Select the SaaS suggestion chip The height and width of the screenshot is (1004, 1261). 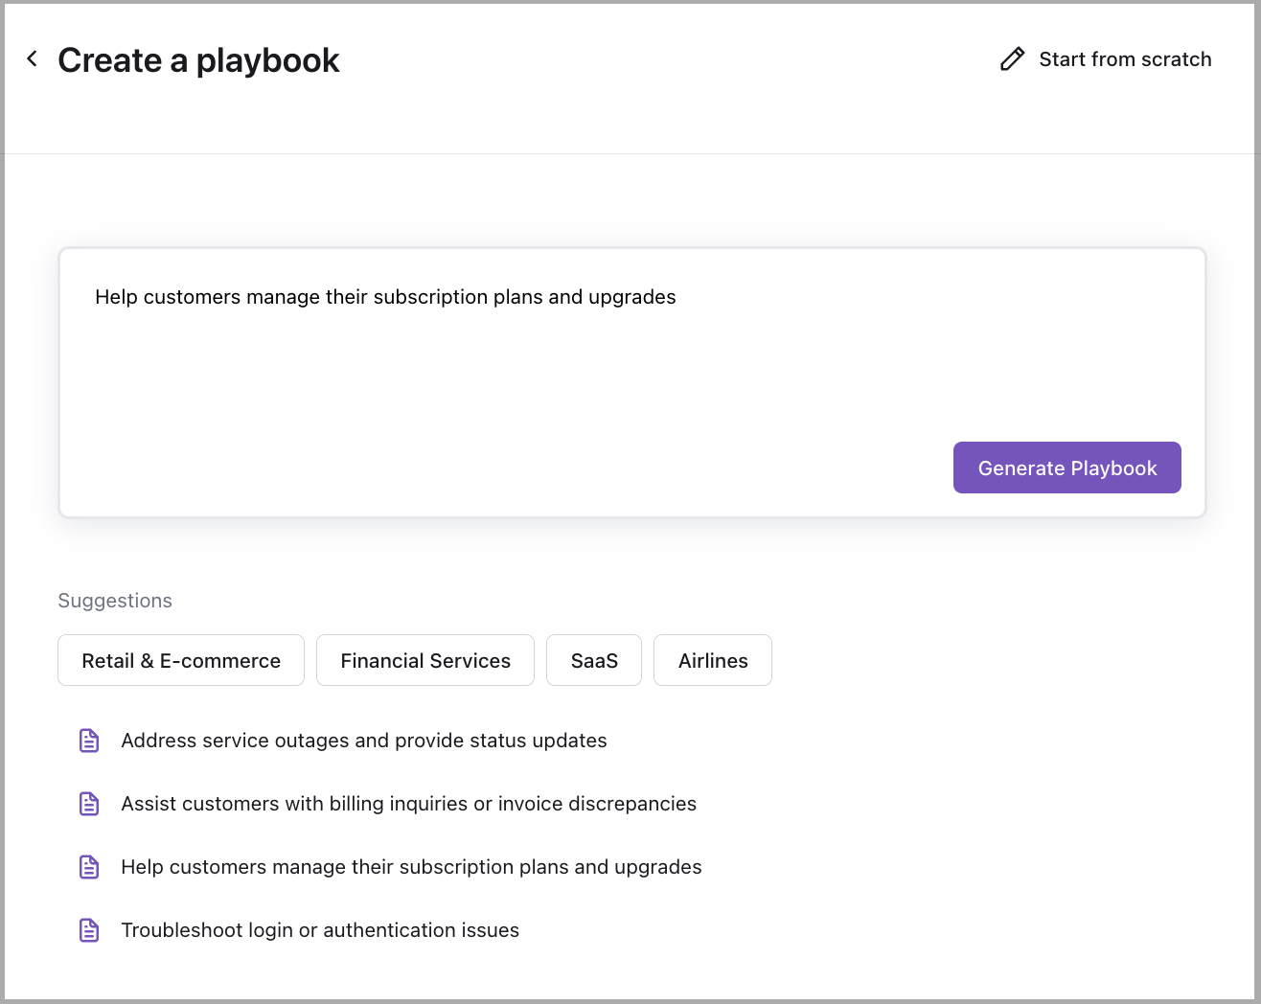click(593, 660)
